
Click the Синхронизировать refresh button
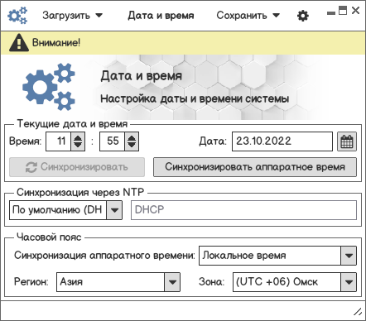pos(77,167)
